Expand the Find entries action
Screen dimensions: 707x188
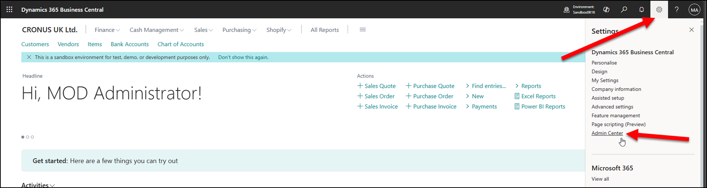click(486, 86)
